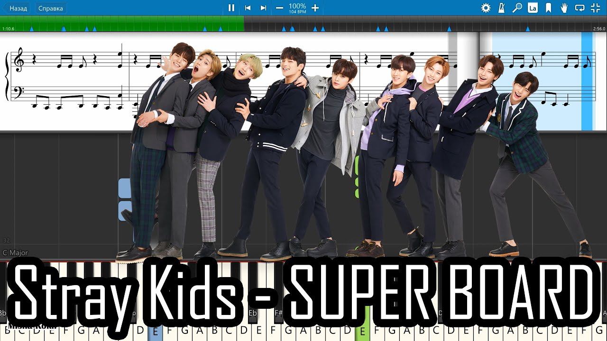Exit fullscreen with the shrink-arrows icon
The image size is (607, 341).
click(595, 8)
